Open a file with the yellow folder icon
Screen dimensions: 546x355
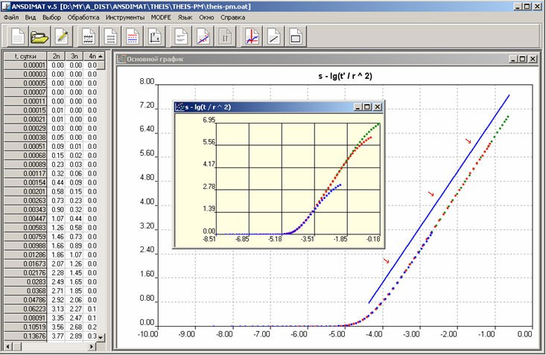click(x=39, y=36)
